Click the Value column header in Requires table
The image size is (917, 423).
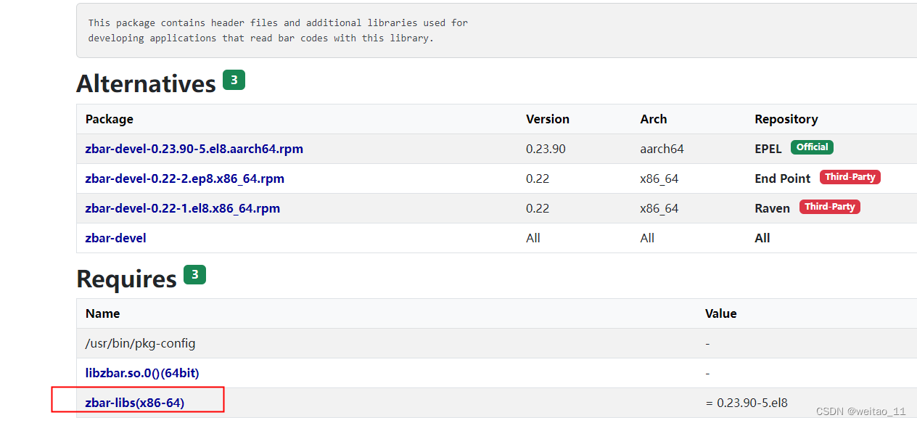(720, 313)
